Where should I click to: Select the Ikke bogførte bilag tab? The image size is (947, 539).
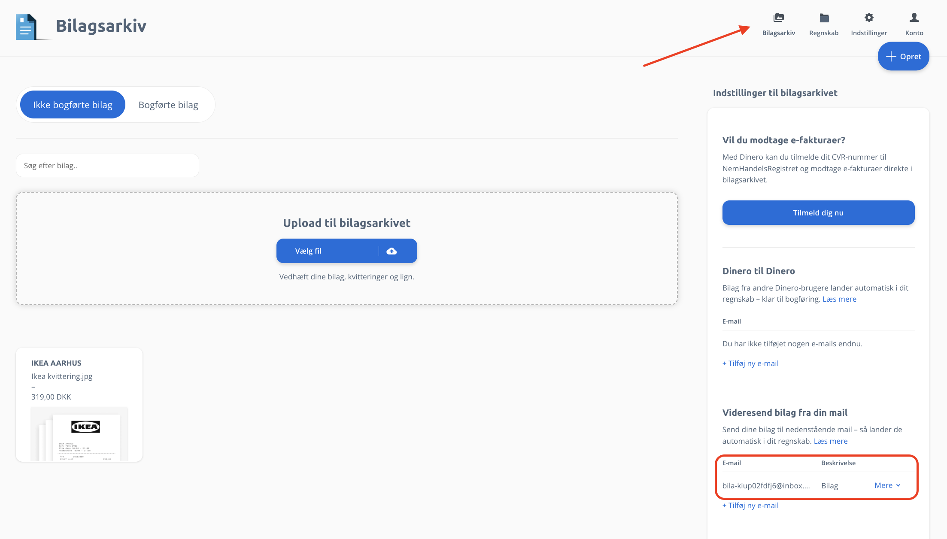click(x=73, y=105)
